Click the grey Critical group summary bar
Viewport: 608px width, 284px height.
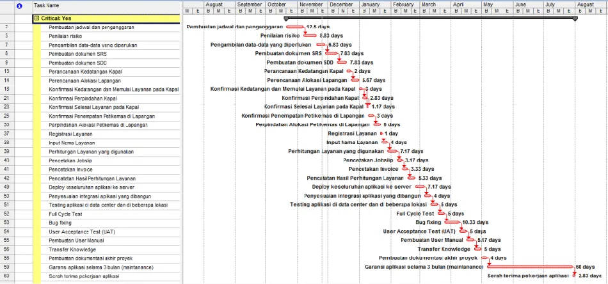tap(431, 18)
